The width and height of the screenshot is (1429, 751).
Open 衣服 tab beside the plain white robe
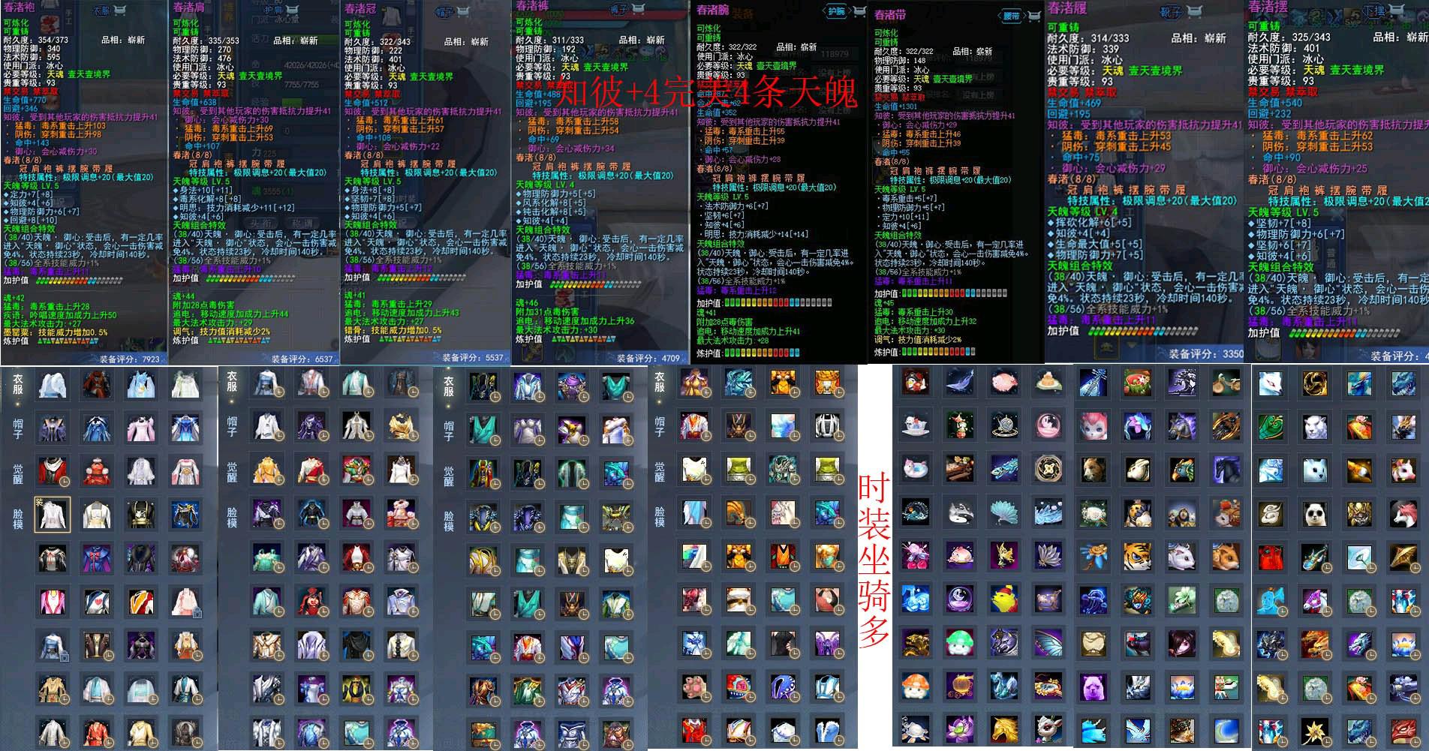[18, 385]
